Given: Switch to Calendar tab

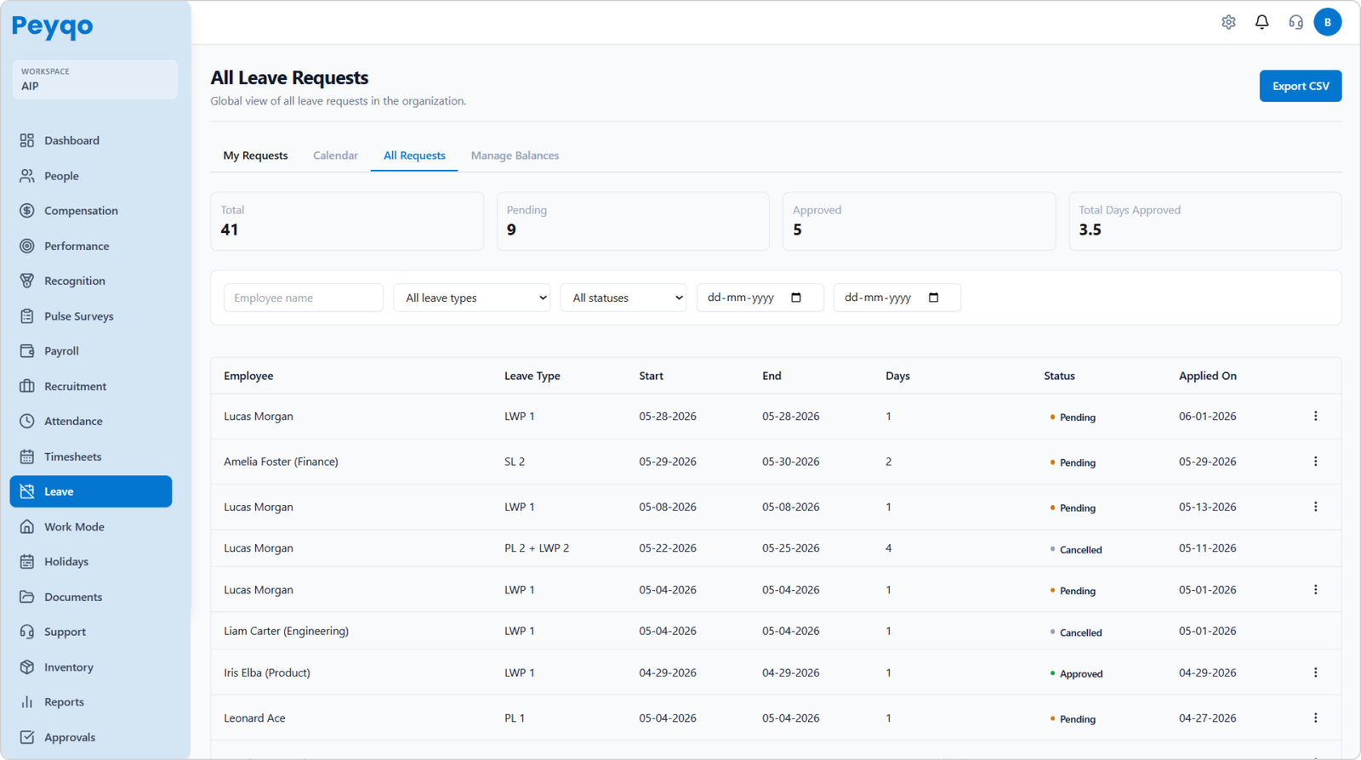Looking at the screenshot, I should click(x=335, y=156).
